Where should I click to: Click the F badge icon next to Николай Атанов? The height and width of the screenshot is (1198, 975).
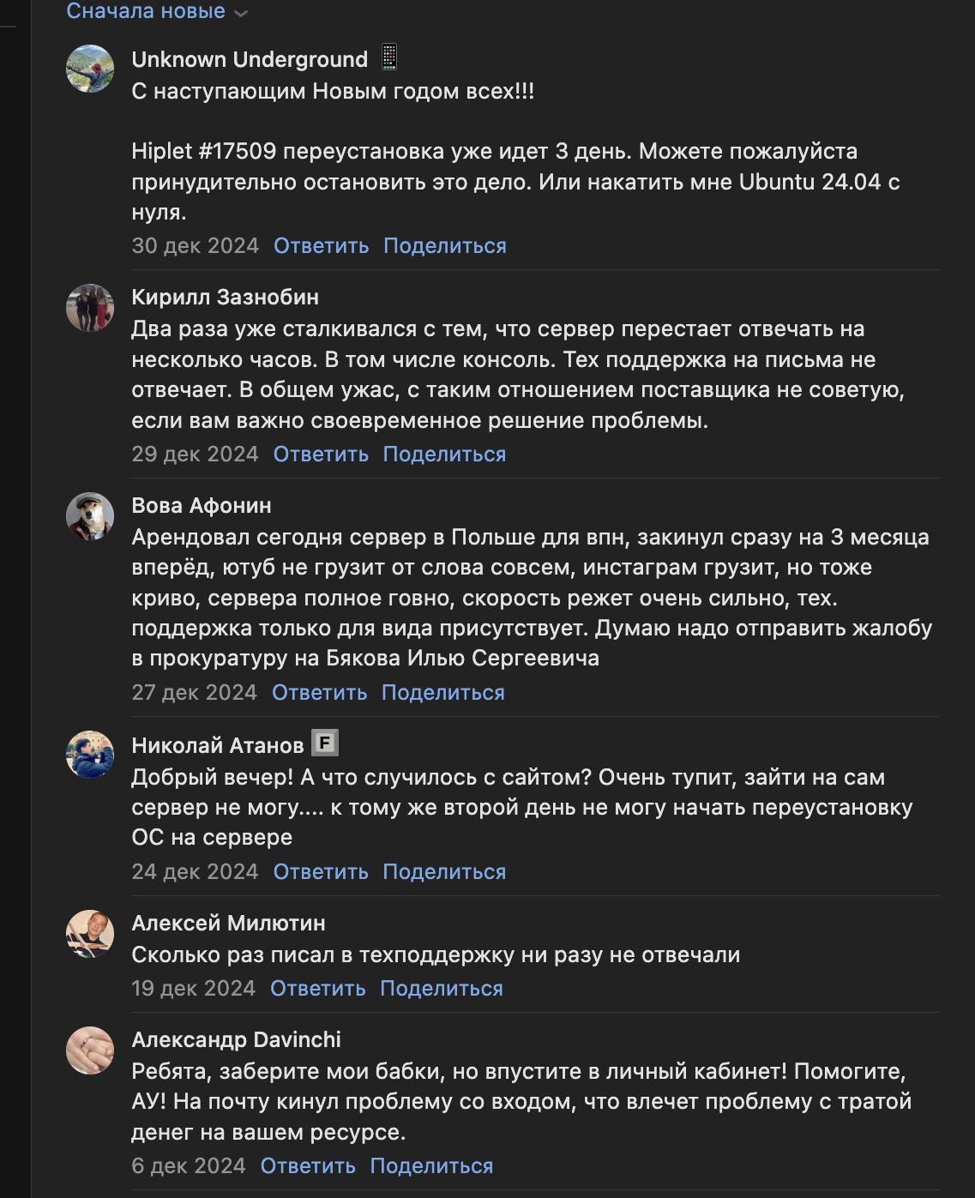point(325,743)
